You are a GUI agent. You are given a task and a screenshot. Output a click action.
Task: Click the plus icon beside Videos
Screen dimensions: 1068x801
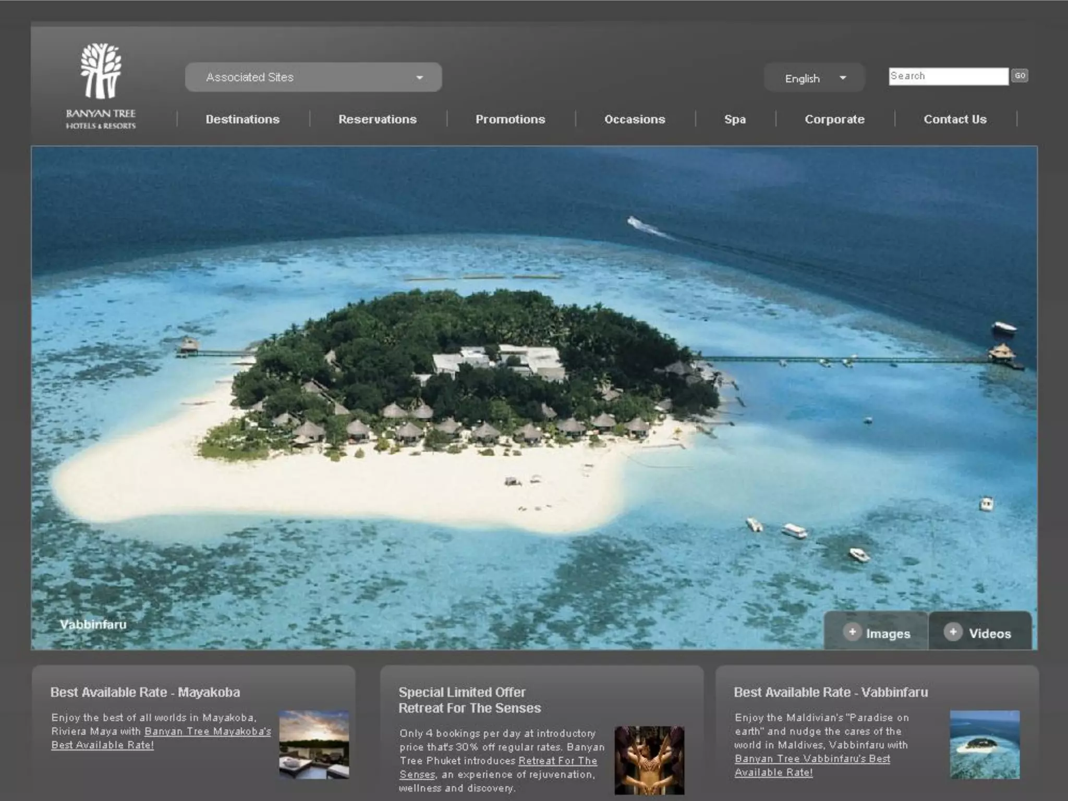(953, 632)
